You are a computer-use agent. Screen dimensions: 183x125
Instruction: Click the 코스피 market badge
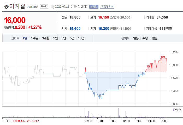44,7
